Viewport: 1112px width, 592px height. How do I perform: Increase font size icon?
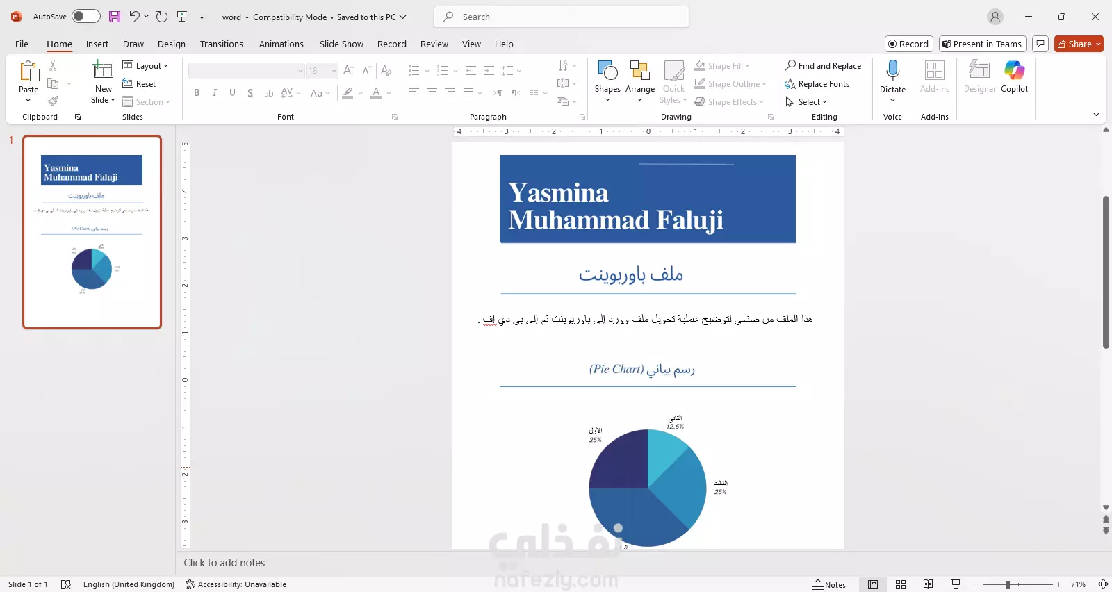tap(348, 71)
